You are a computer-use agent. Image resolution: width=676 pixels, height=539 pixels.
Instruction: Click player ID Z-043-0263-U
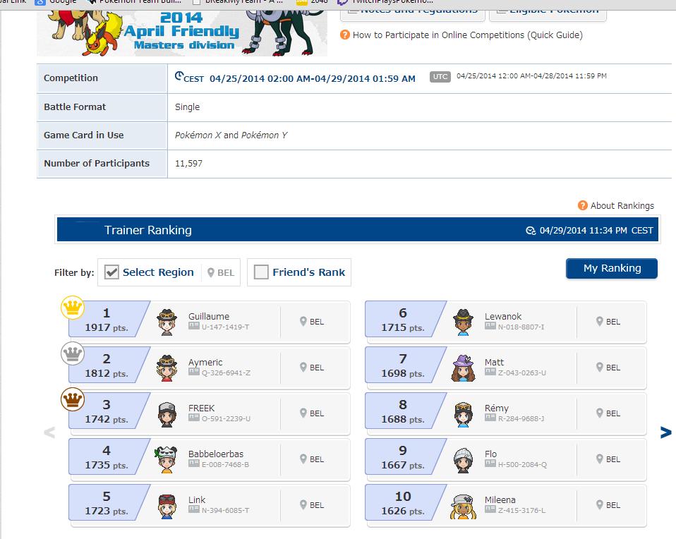point(522,373)
